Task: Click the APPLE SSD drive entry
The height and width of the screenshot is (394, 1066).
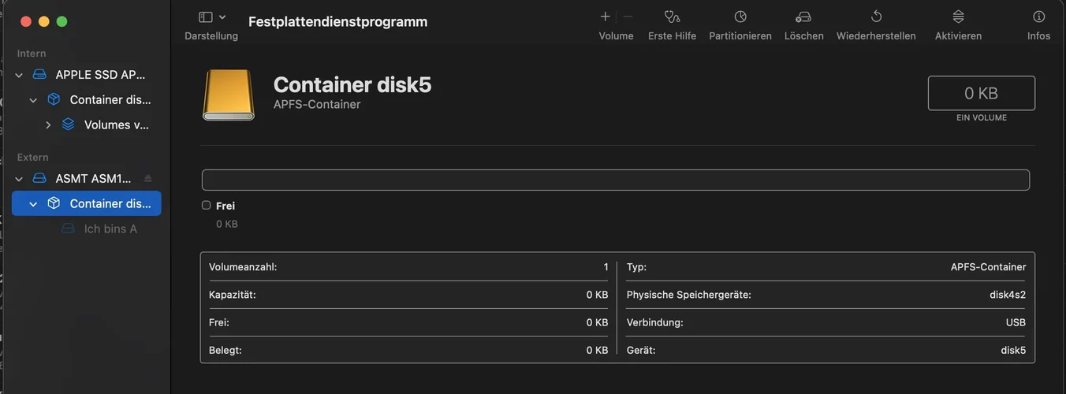Action: 100,75
